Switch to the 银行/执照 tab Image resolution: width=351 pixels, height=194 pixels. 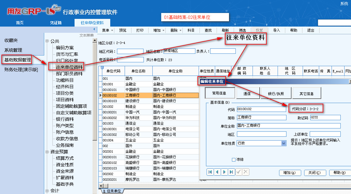pos(276,94)
